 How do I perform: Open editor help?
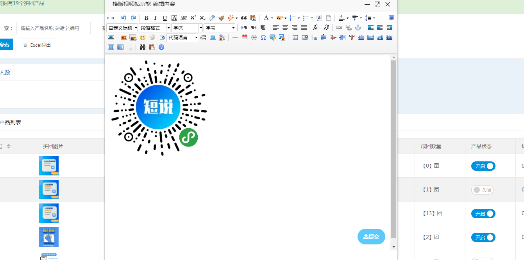[x=161, y=47]
